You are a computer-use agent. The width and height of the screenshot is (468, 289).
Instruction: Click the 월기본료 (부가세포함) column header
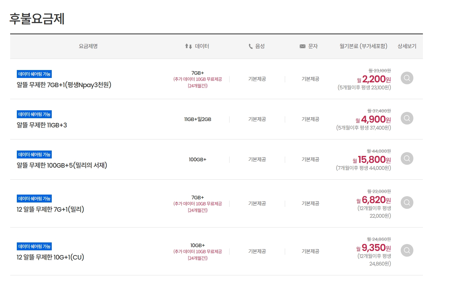[363, 46]
